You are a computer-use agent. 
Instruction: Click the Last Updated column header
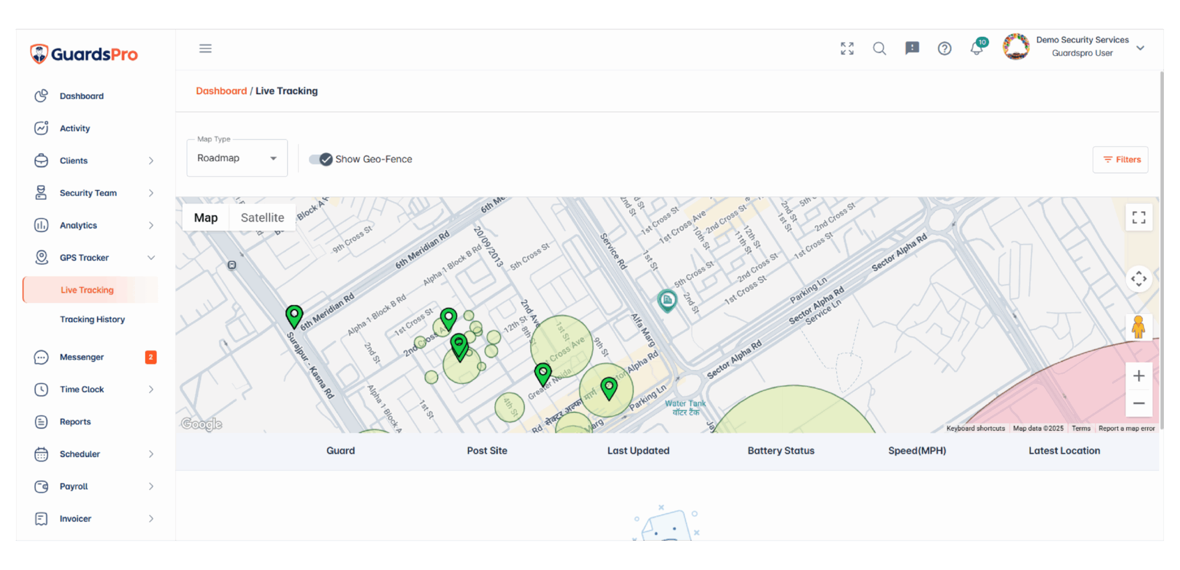(x=638, y=451)
